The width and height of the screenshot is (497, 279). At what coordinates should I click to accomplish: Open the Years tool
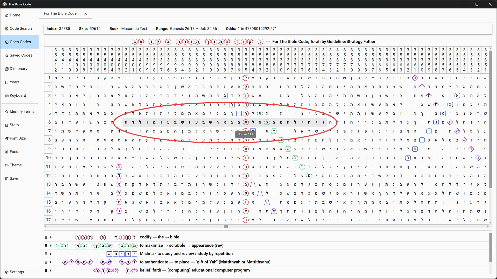[14, 82]
